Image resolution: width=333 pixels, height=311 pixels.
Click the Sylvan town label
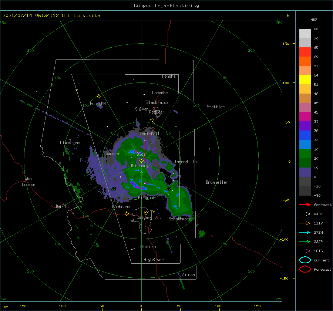click(x=142, y=109)
